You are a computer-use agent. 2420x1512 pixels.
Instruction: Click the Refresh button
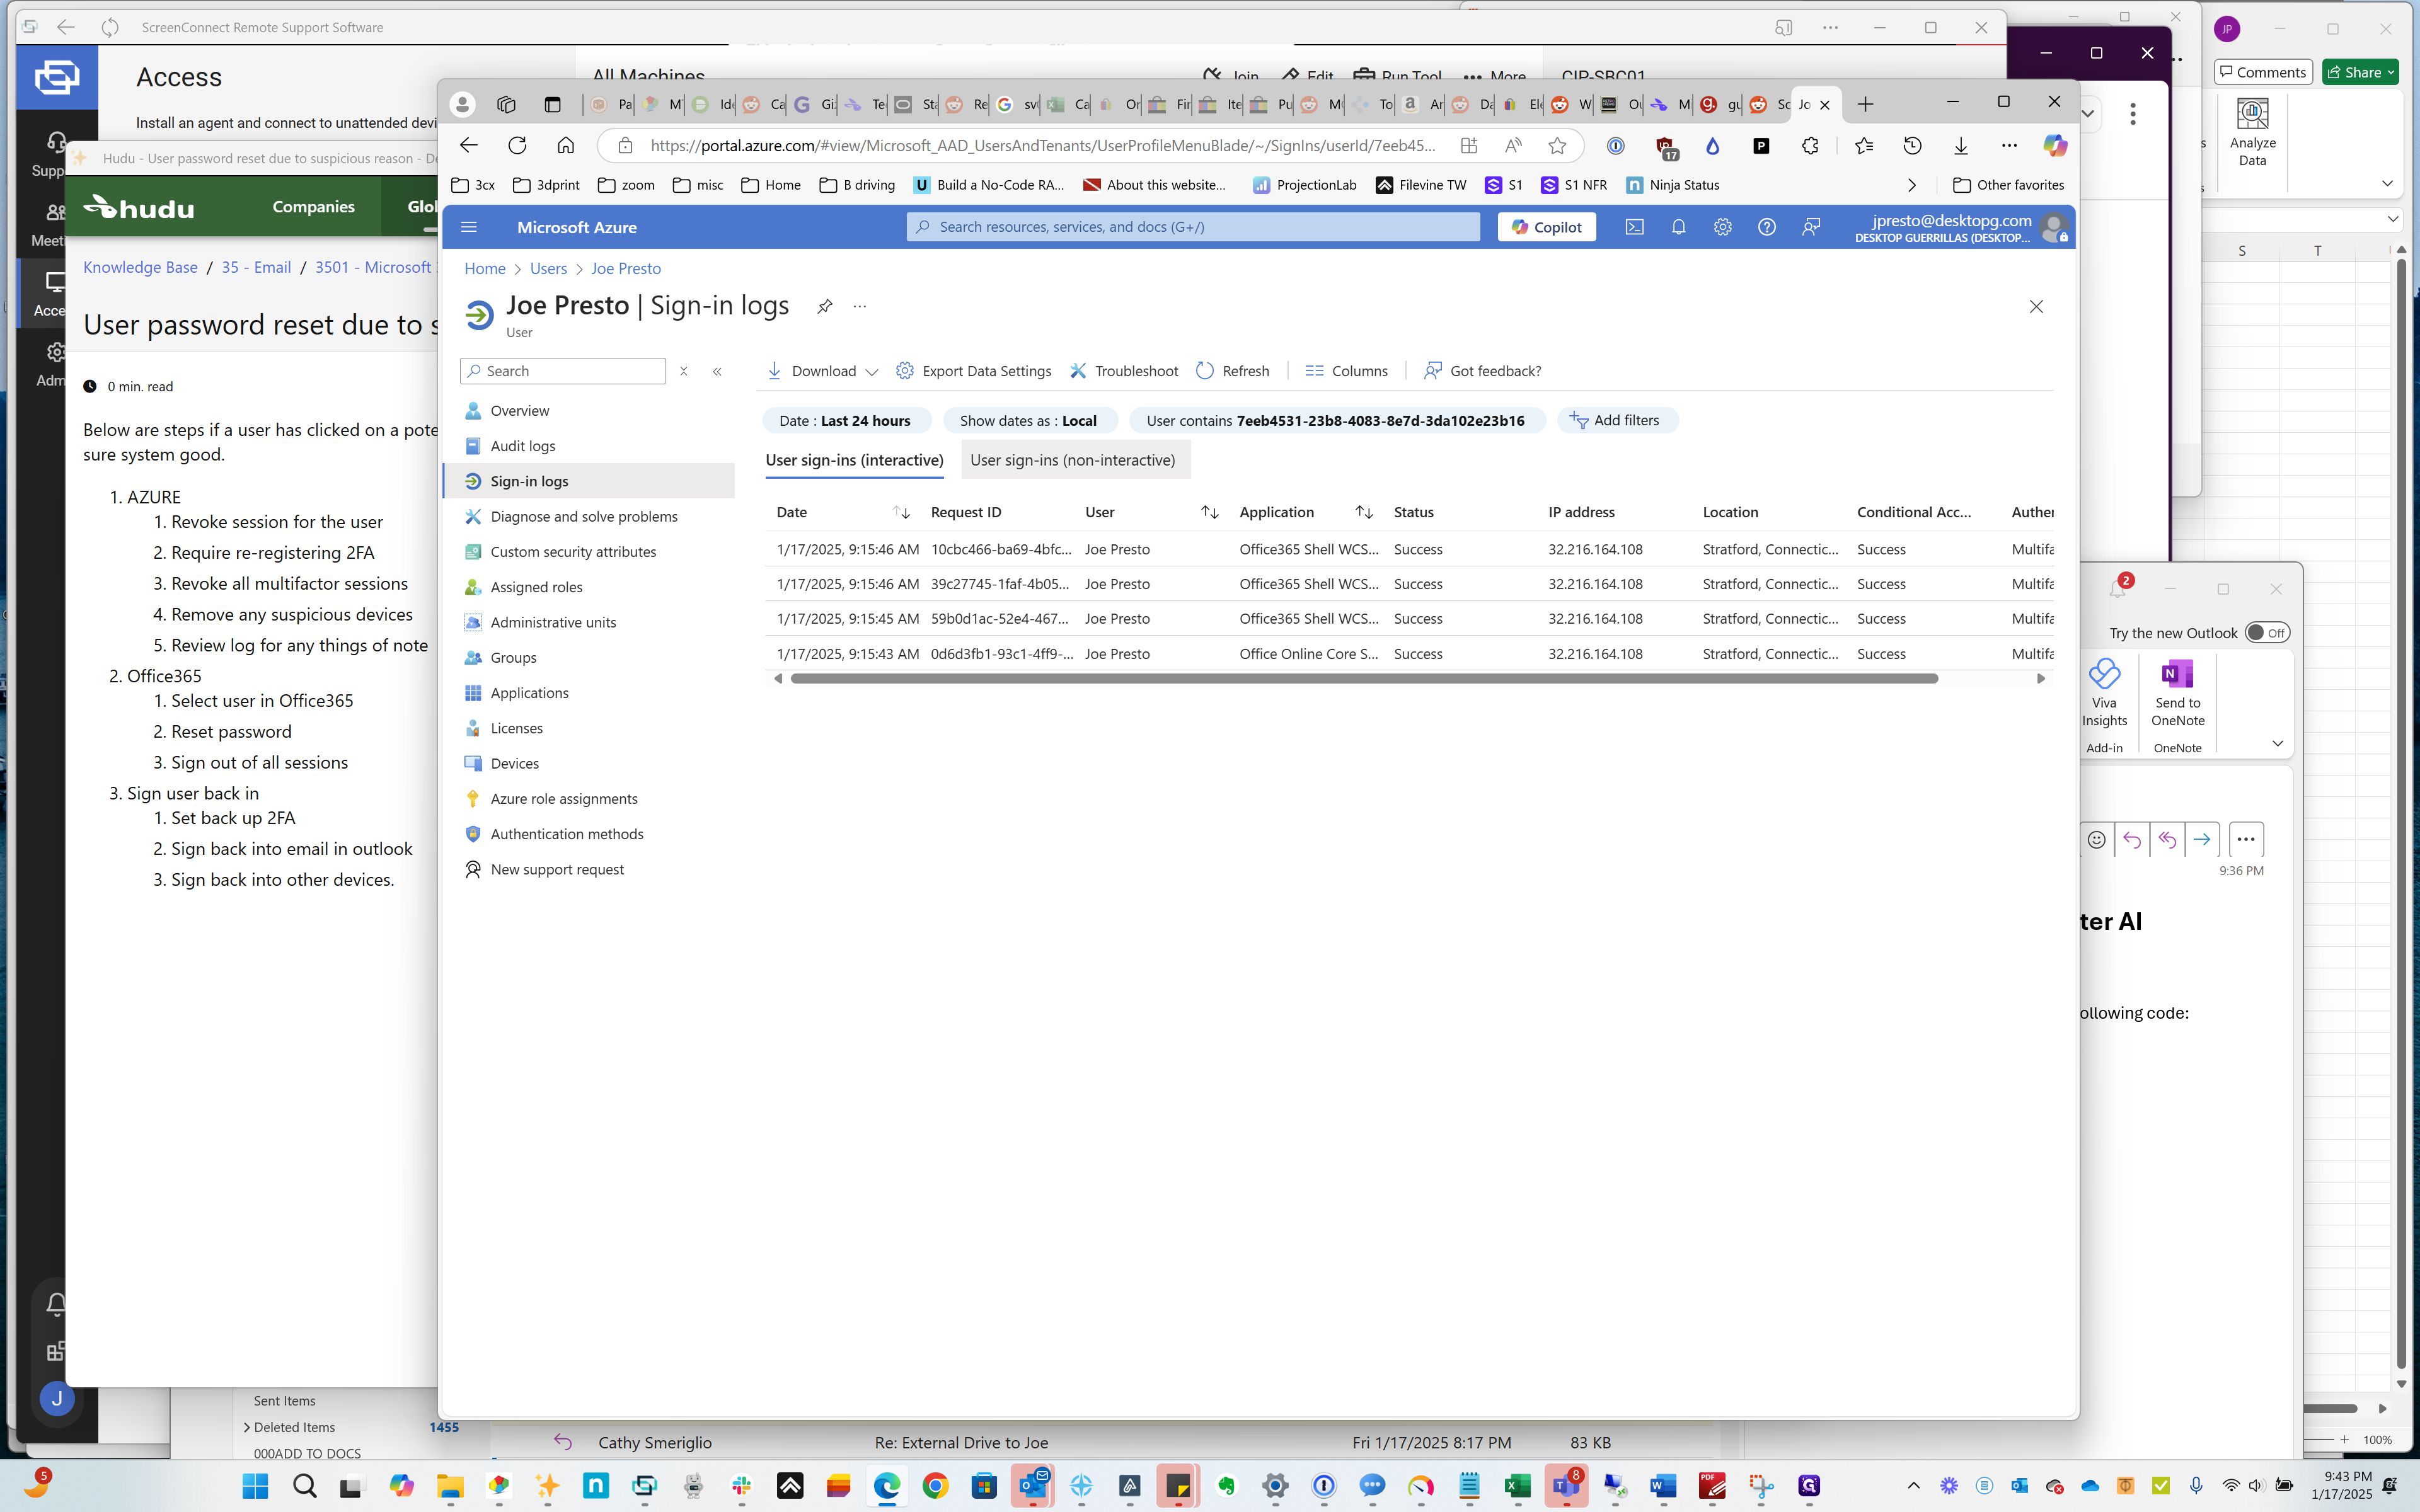click(1232, 371)
